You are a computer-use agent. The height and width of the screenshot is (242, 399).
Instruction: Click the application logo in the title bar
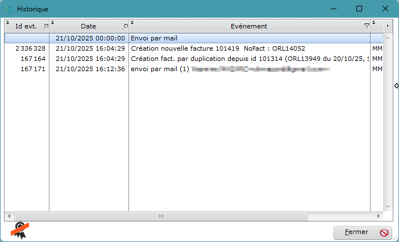10,9
